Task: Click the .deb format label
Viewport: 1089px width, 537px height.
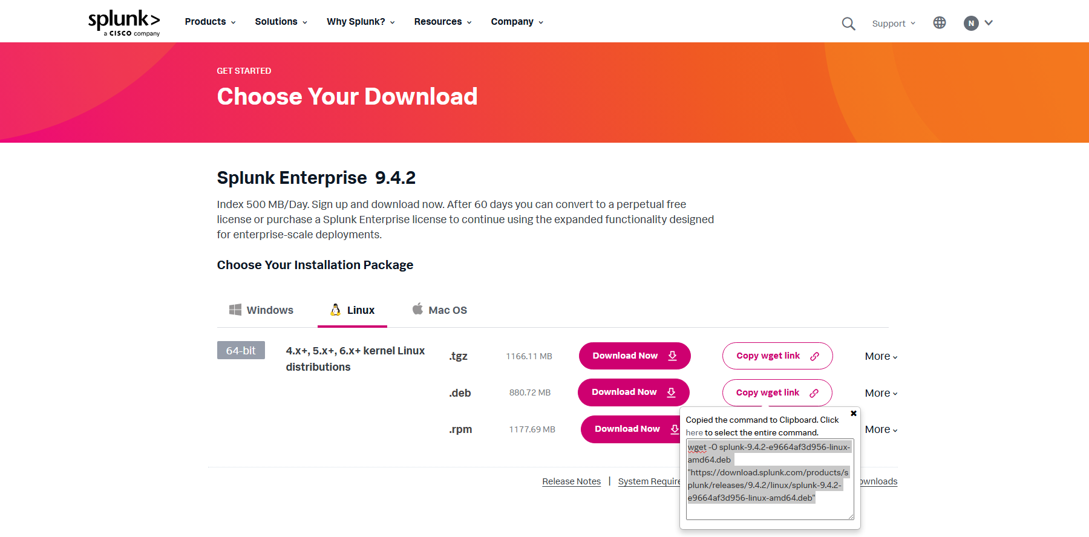Action: [460, 393]
